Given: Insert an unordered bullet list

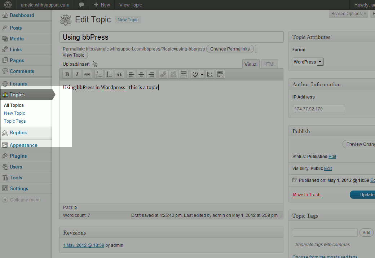Looking at the screenshot, I should click(99, 74).
